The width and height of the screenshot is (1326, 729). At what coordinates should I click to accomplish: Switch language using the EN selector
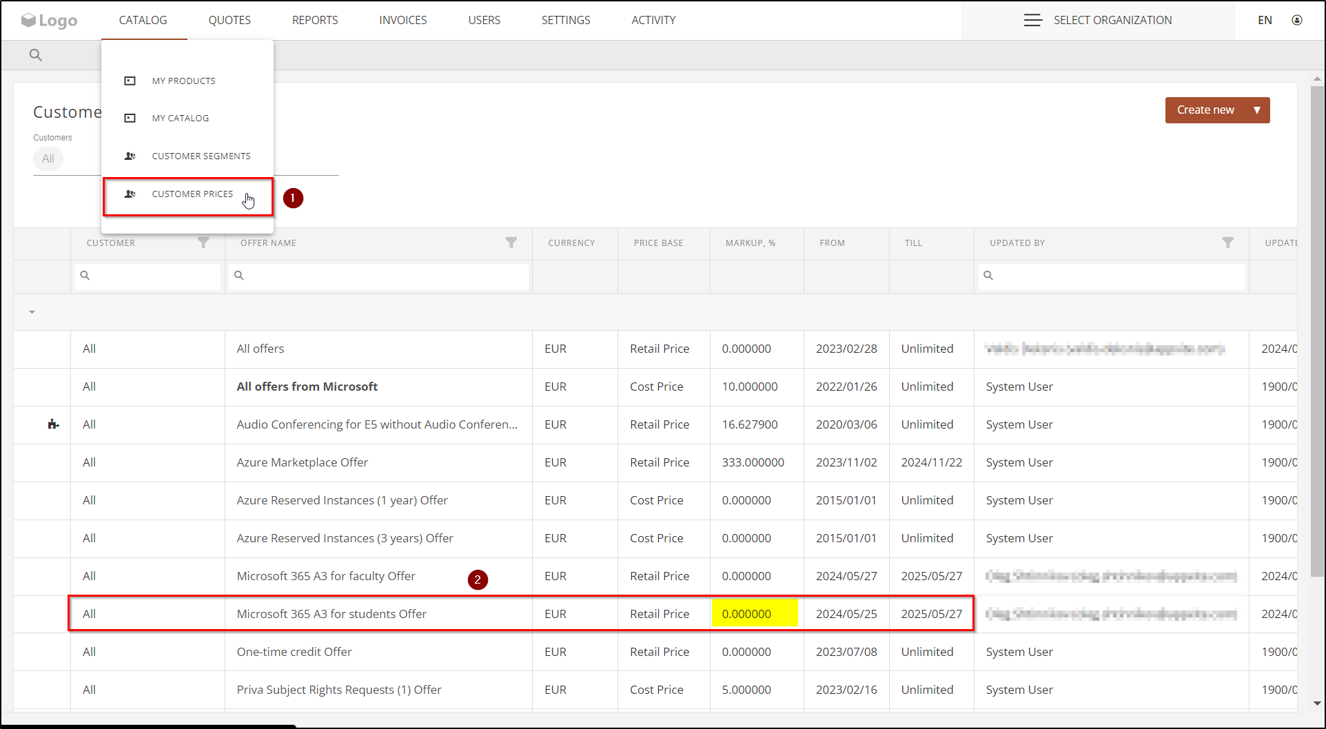click(1265, 20)
